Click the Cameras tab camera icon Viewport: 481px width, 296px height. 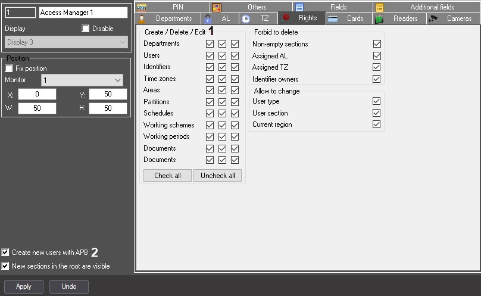433,18
